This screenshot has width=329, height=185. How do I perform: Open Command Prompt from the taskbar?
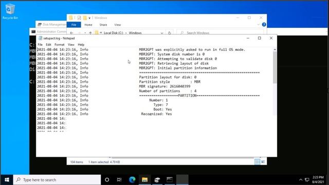170,180
